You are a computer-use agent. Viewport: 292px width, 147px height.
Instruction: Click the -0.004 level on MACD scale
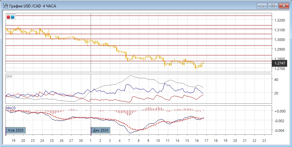[279, 131]
